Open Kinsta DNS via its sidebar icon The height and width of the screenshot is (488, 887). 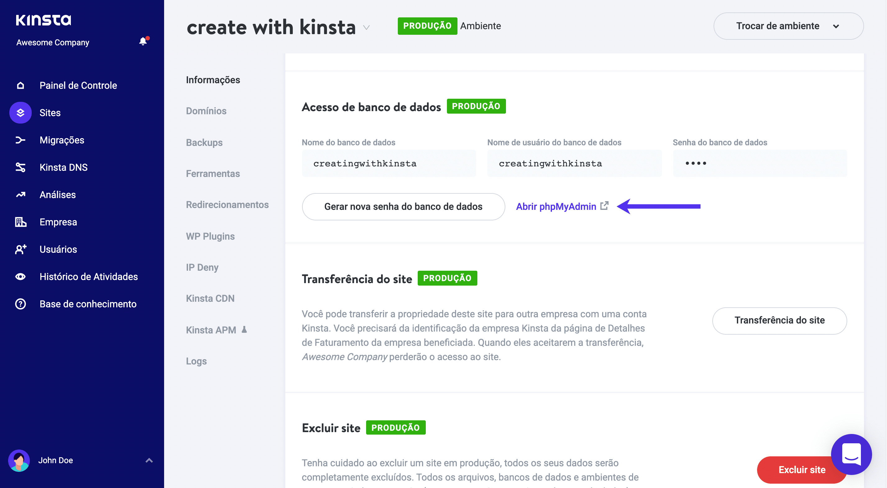[20, 167]
